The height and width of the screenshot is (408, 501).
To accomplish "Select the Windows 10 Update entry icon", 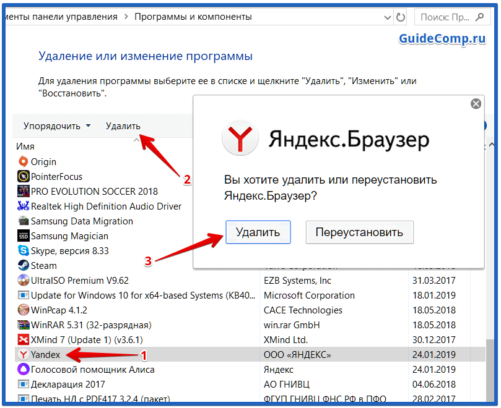I will (23, 295).
